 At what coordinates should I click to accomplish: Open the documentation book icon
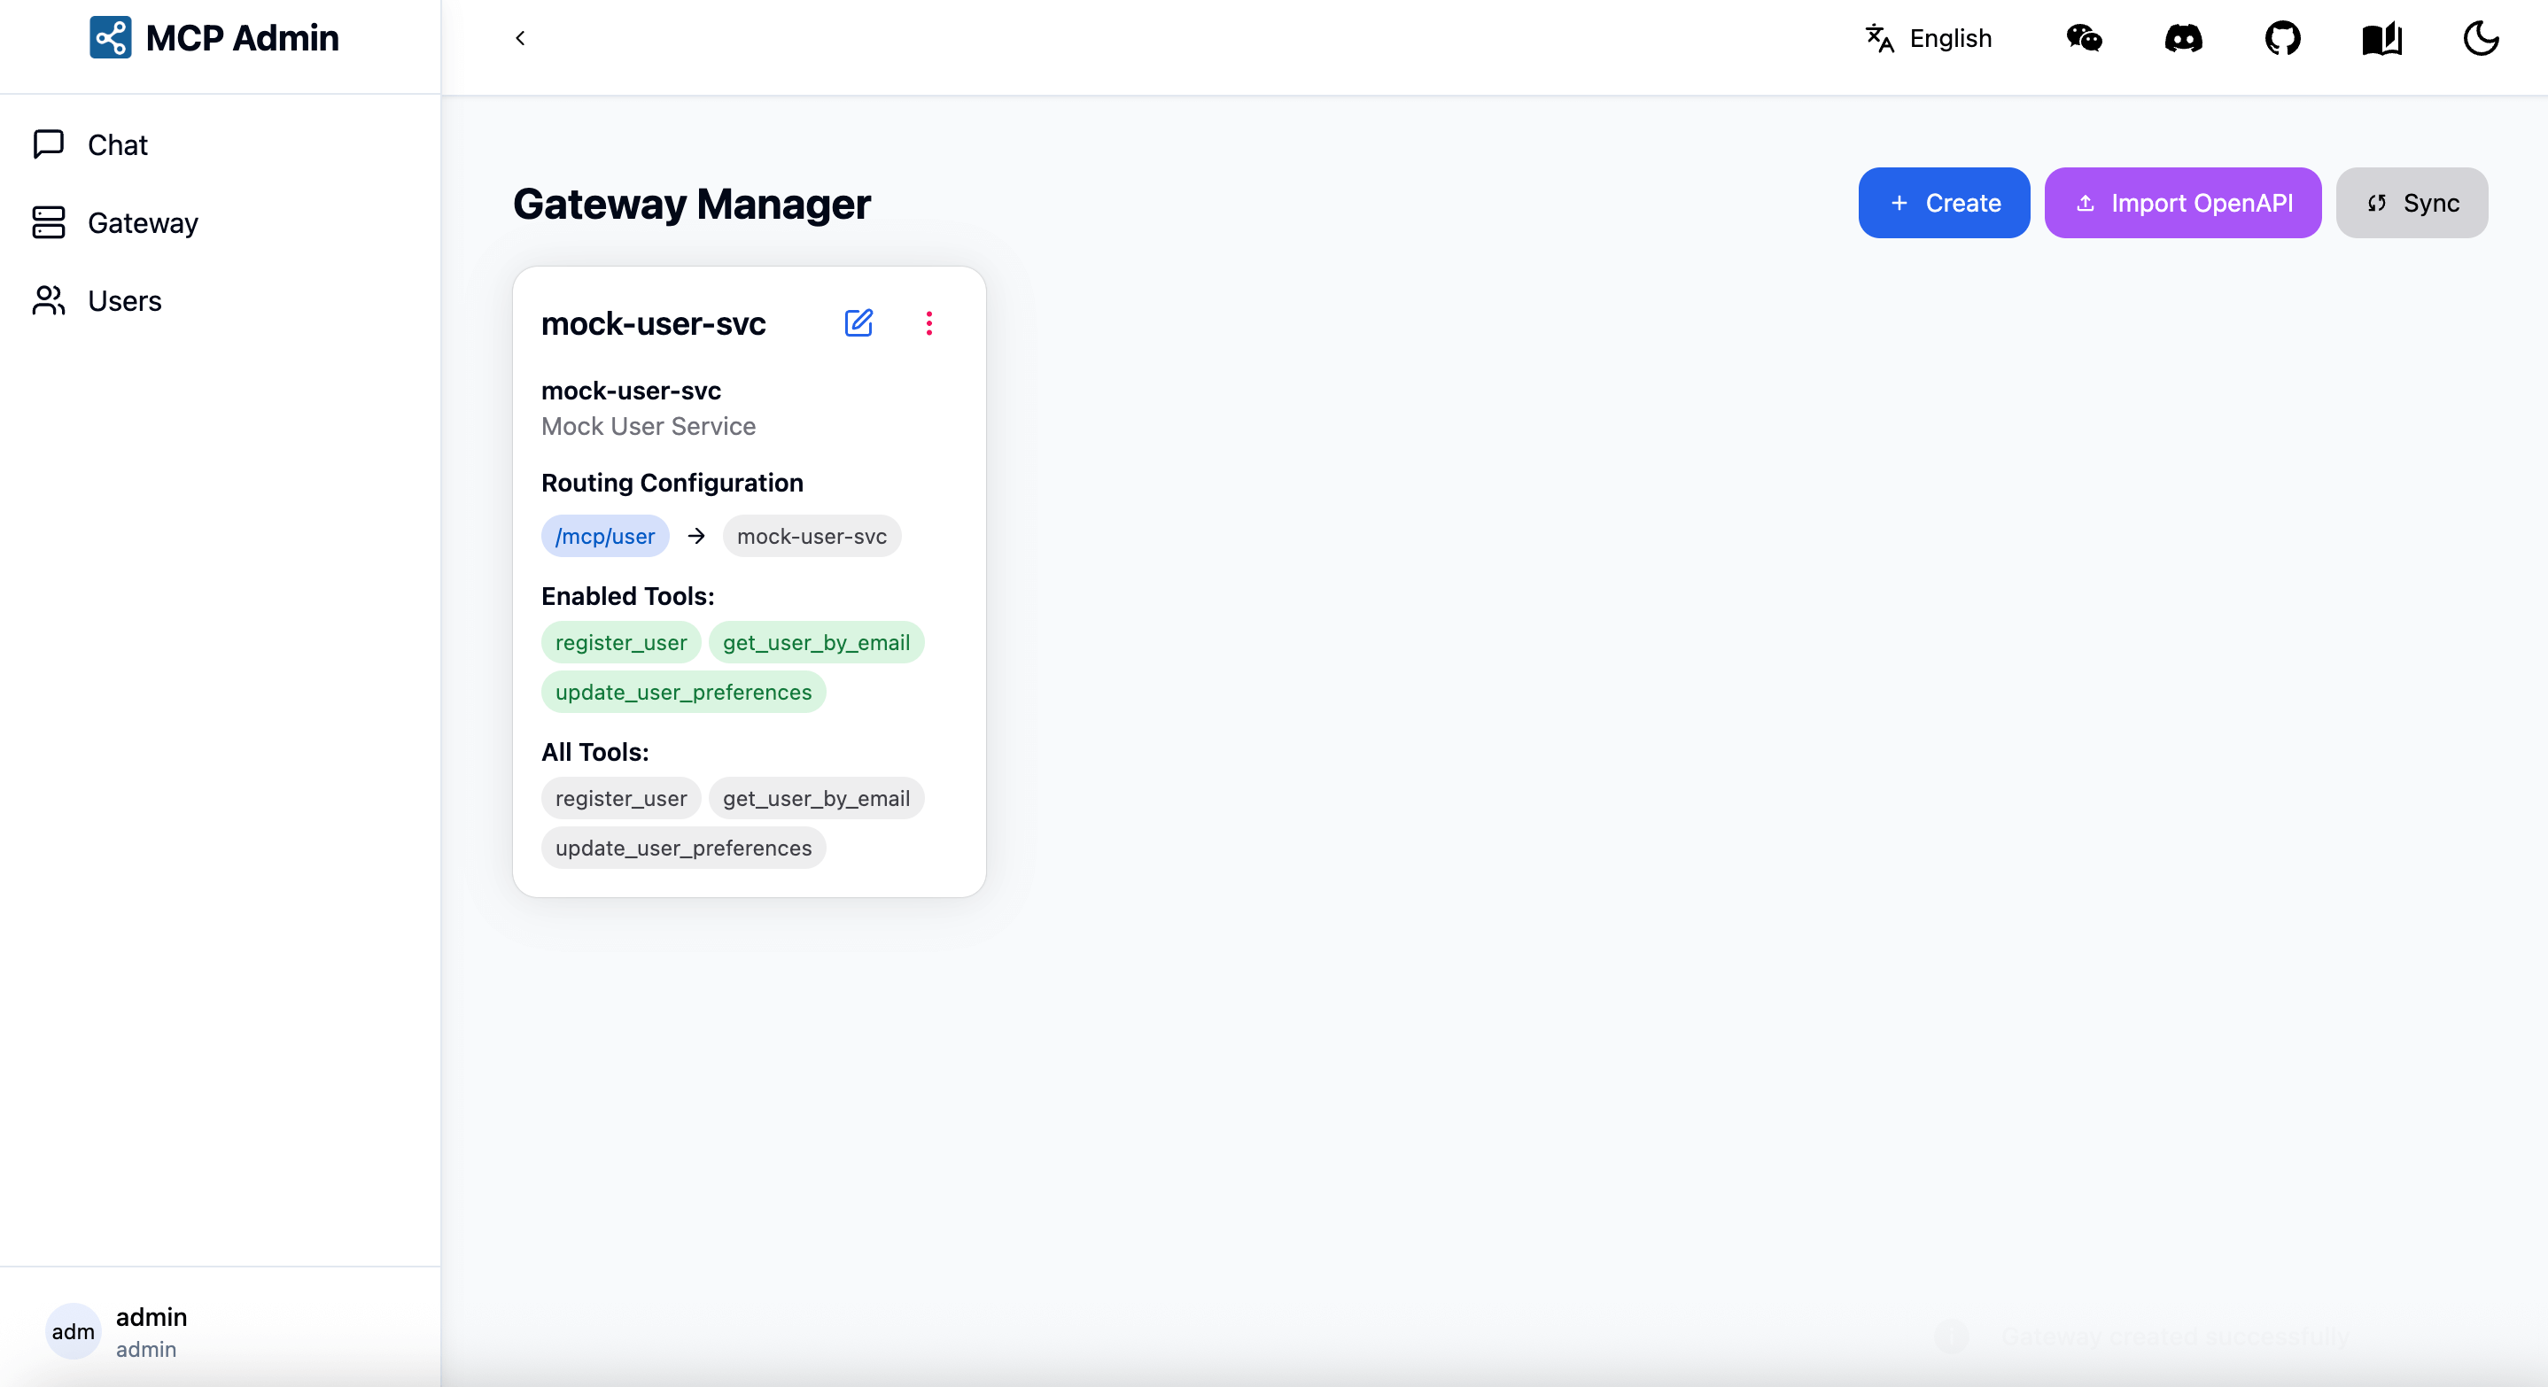coord(2381,39)
